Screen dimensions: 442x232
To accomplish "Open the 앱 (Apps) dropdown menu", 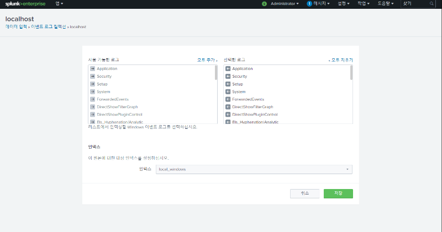I will tap(59, 3).
